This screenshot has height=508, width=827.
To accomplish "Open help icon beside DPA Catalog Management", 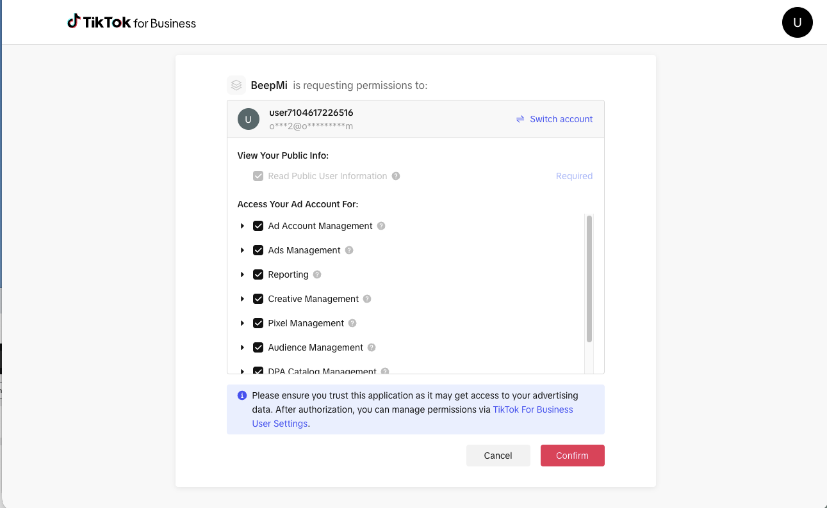I will coord(385,371).
